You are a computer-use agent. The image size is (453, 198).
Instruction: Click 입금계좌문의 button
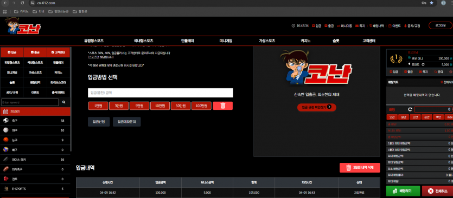pos(126,122)
